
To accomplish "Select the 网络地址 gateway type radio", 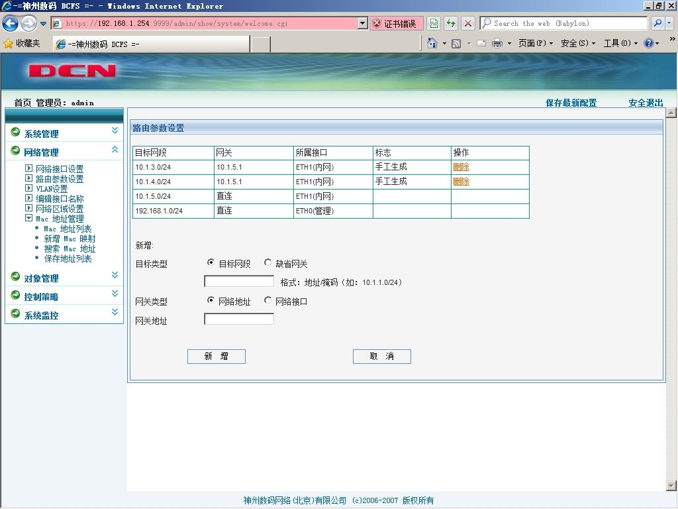I will click(211, 300).
